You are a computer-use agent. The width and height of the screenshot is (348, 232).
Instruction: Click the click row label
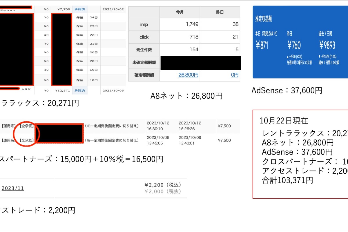click(144, 37)
